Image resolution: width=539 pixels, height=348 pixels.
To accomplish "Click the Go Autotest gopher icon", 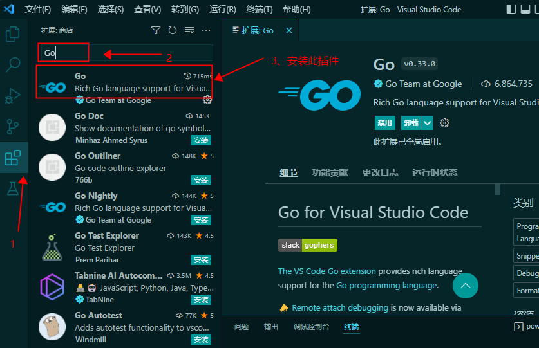I will pos(52,327).
